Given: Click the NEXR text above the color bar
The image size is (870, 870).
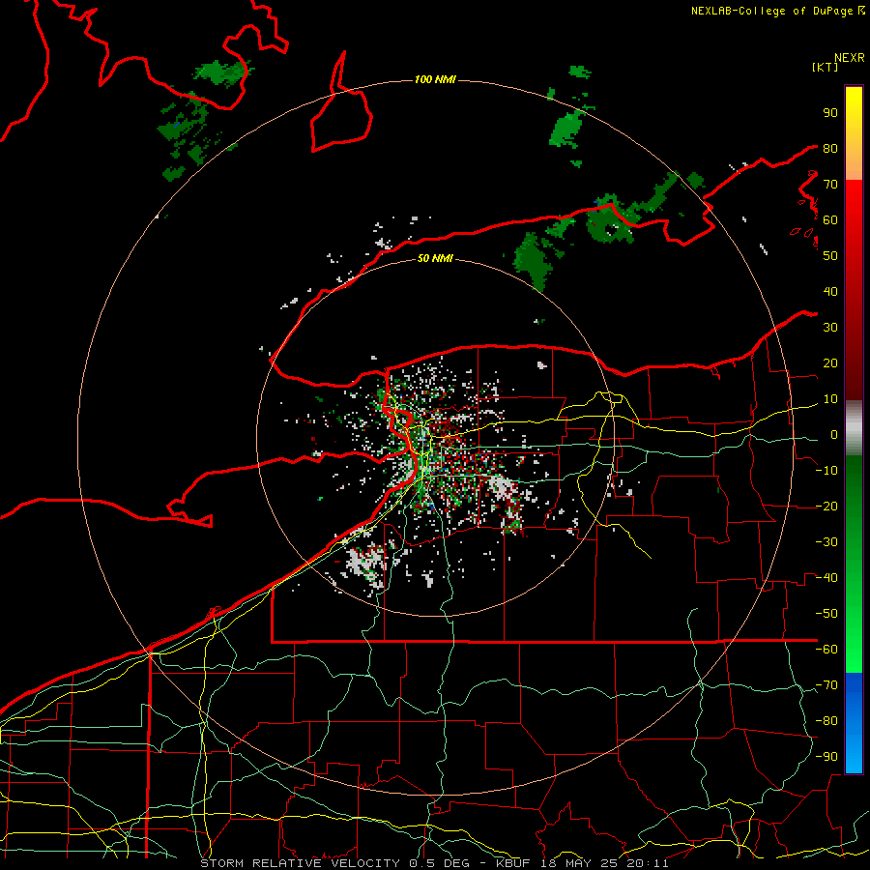Looking at the screenshot, I should [x=849, y=58].
